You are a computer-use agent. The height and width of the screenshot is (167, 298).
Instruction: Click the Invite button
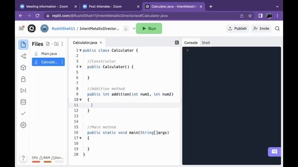[261, 28]
